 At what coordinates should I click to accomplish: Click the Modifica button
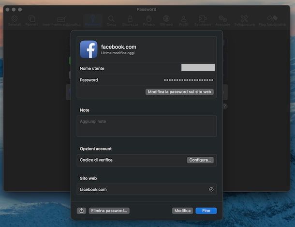[x=182, y=211]
